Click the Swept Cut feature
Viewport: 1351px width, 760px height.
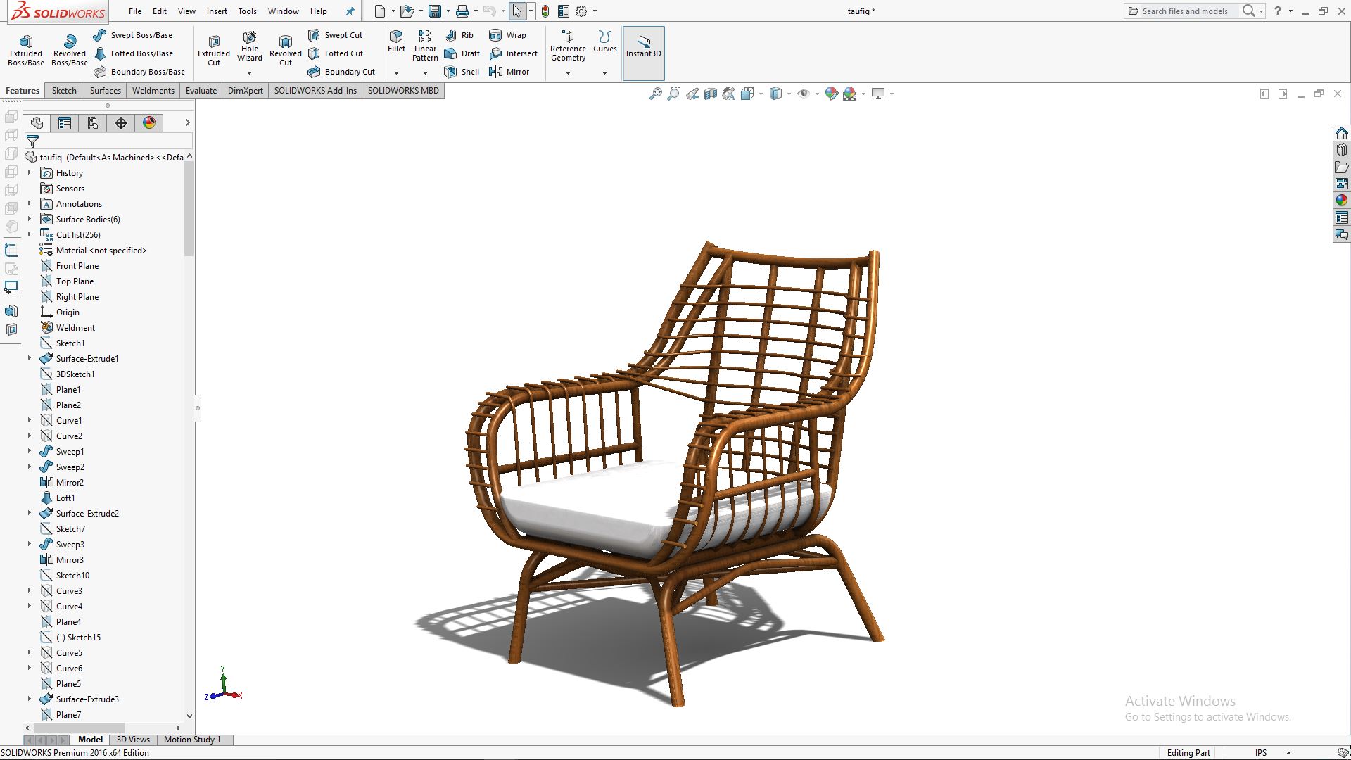tap(335, 35)
